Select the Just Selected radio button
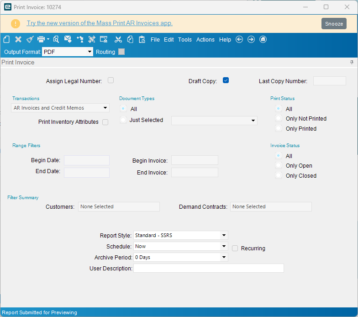 [123, 120]
